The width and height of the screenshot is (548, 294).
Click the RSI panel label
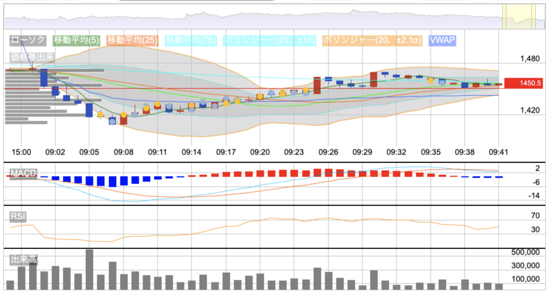pyautogui.click(x=17, y=216)
